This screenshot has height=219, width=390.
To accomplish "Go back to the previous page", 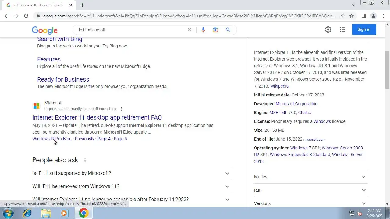I will [7, 16].
